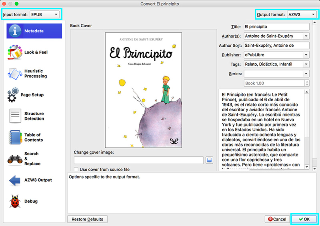Click the metadata panel scrollbar down arrow
The width and height of the screenshot is (320, 226).
click(x=314, y=169)
